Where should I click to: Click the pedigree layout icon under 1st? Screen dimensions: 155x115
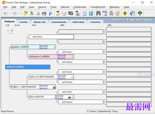(10, 31)
